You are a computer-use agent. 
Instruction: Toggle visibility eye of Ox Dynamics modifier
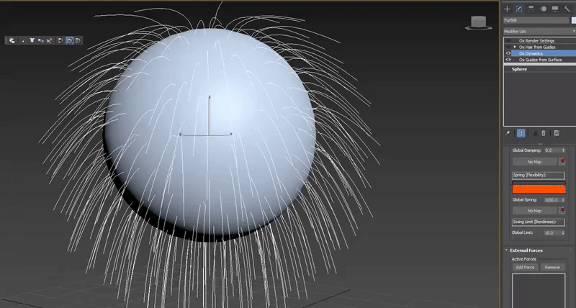point(508,53)
